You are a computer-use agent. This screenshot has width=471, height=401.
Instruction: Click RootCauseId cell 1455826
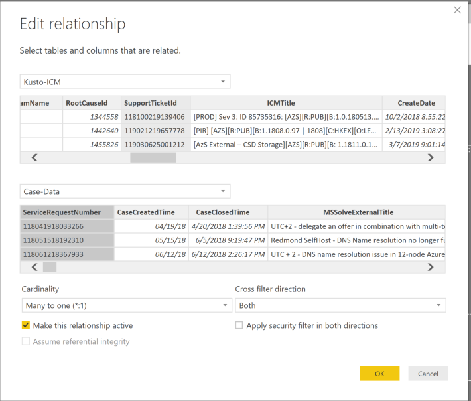(92, 145)
